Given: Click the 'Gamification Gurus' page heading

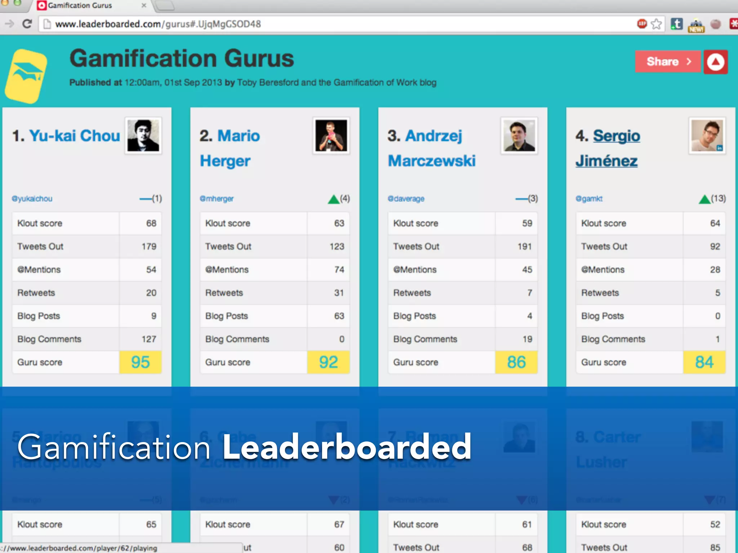Looking at the screenshot, I should (x=182, y=58).
